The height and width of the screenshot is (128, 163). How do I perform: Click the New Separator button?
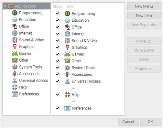pos(144,25)
